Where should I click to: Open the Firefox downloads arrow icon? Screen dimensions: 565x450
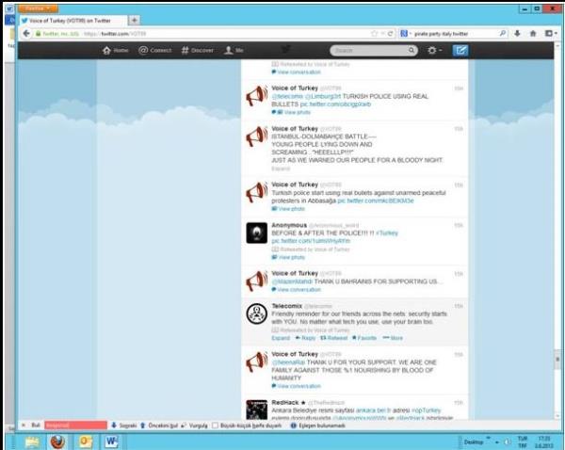[x=517, y=34]
